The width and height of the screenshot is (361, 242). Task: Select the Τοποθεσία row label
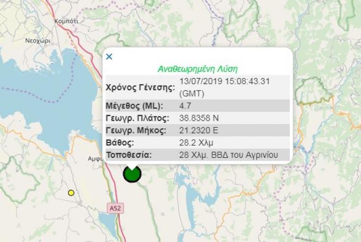pyautogui.click(x=129, y=155)
